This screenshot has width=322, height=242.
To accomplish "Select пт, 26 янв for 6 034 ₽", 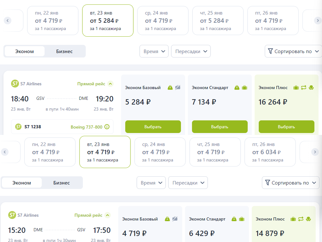I will [x=270, y=152].
